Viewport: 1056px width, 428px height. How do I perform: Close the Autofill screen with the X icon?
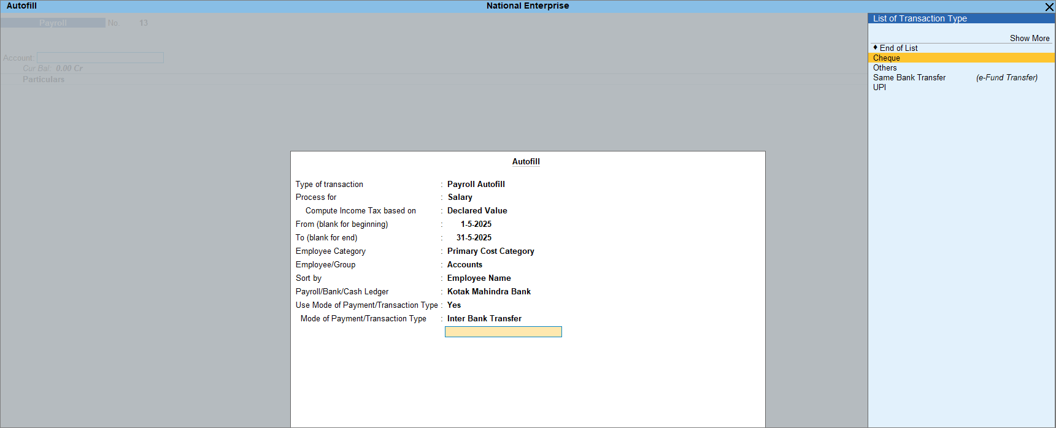click(1049, 7)
